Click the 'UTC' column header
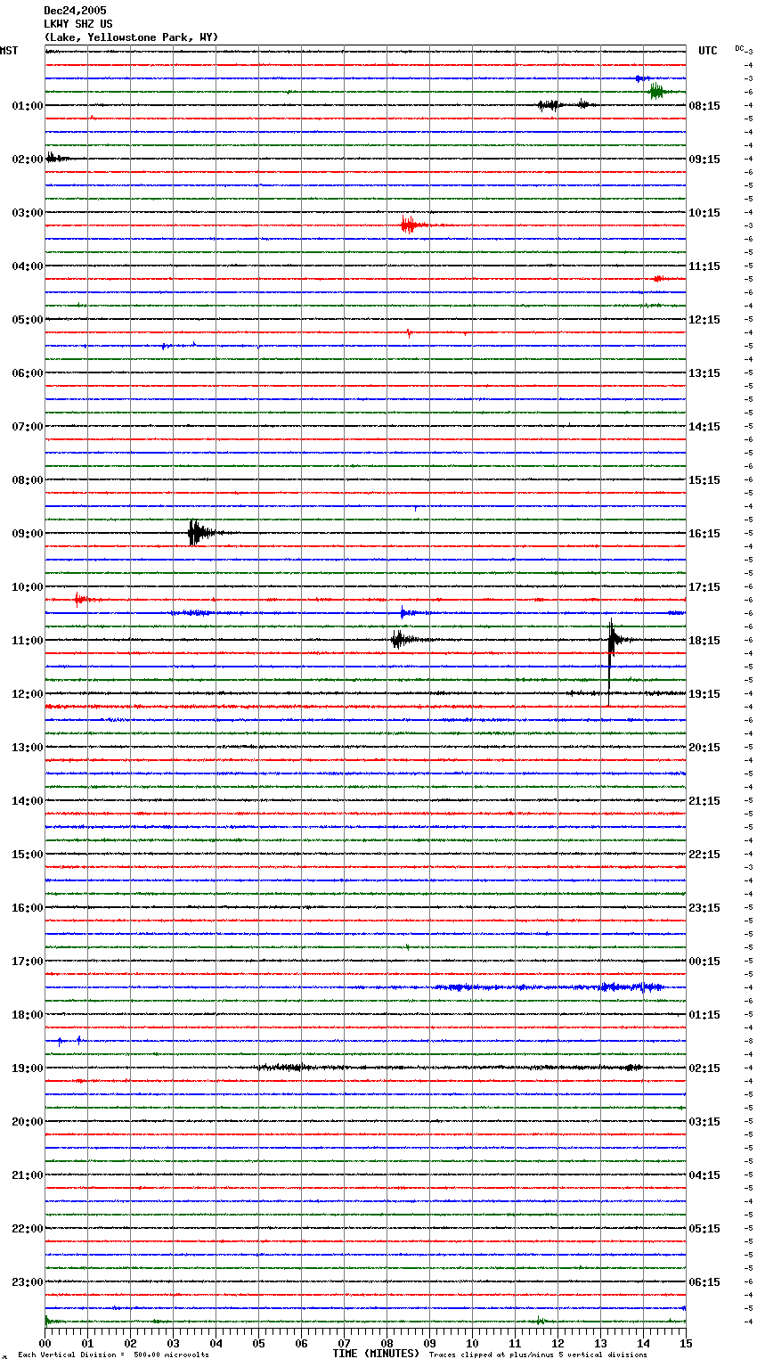 pos(708,51)
